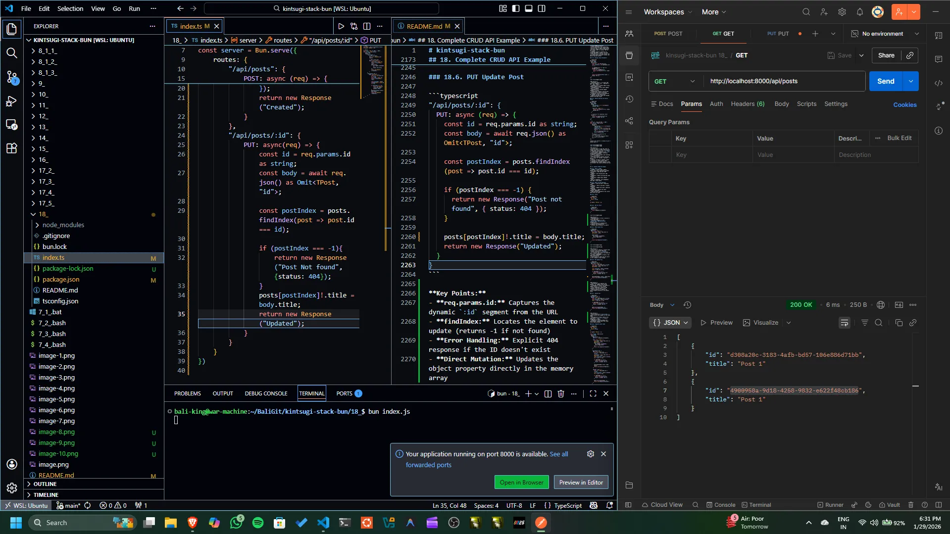Click Open in Browser button
Viewport: 950px width, 534px height.
521,482
